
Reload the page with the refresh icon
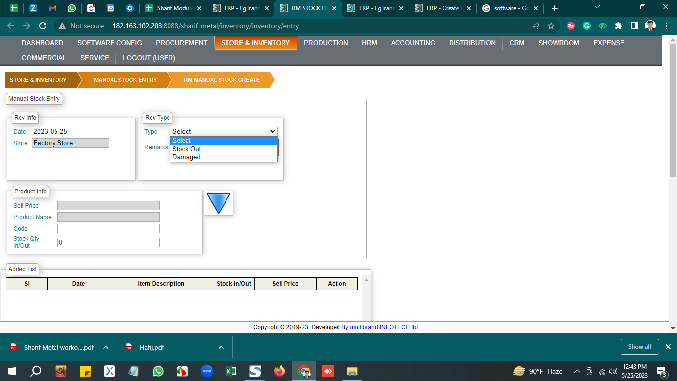(43, 26)
